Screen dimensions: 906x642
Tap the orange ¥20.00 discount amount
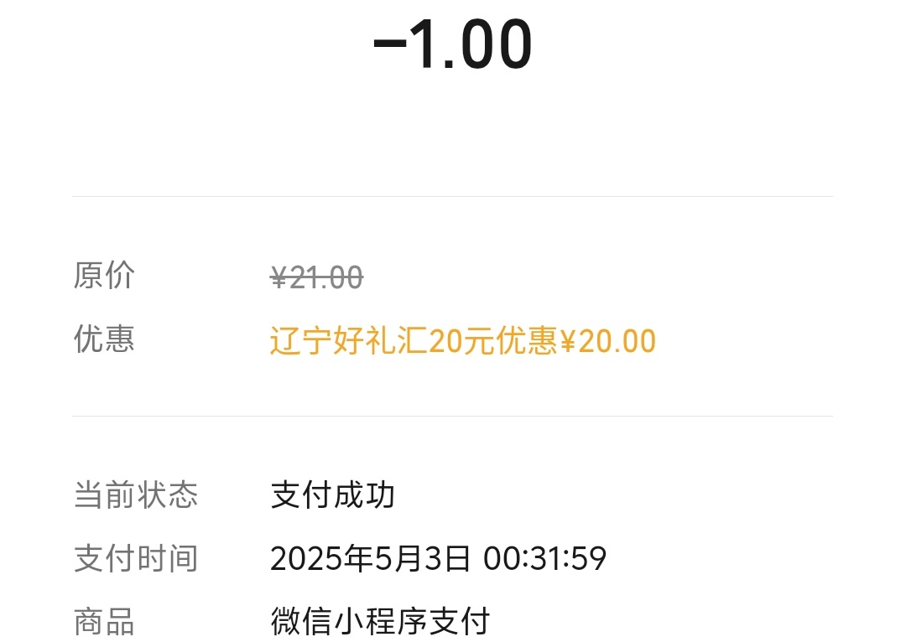pos(608,340)
